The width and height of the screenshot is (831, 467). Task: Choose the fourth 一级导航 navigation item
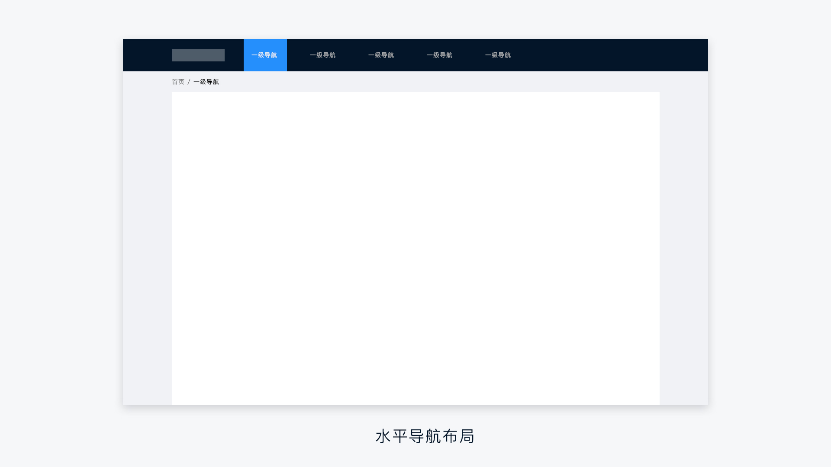click(x=439, y=55)
